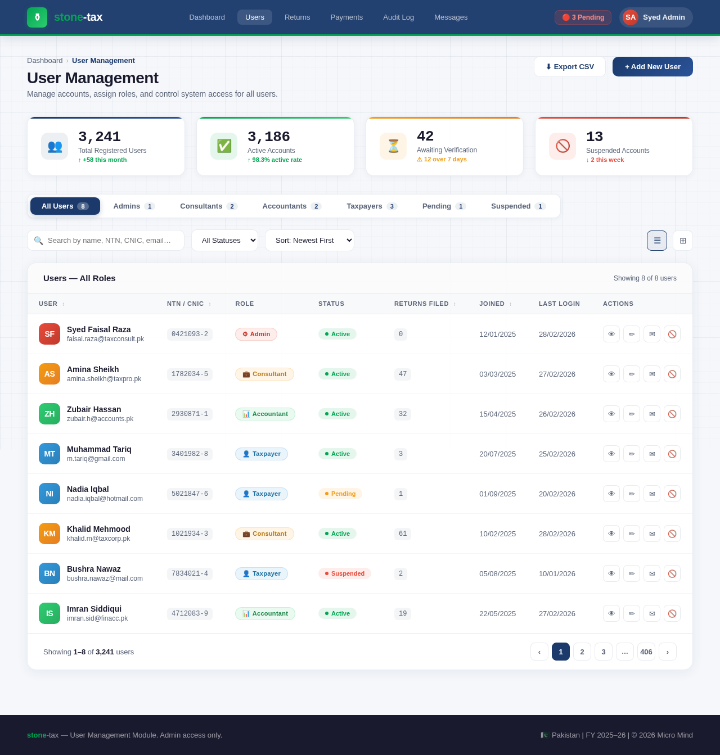Open the 3 Pending notifications badge
Screen dimensions: 720x755
pyautogui.click(x=583, y=17)
